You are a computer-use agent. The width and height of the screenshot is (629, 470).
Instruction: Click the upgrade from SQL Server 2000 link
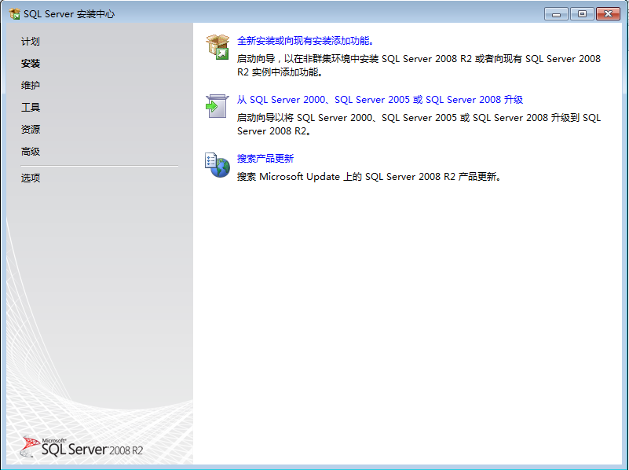pos(380,100)
